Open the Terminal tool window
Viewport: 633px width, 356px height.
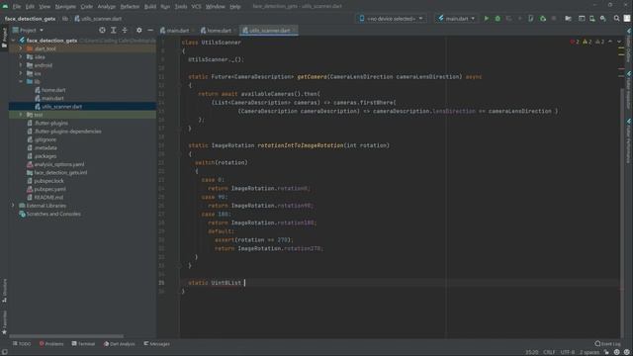point(83,344)
